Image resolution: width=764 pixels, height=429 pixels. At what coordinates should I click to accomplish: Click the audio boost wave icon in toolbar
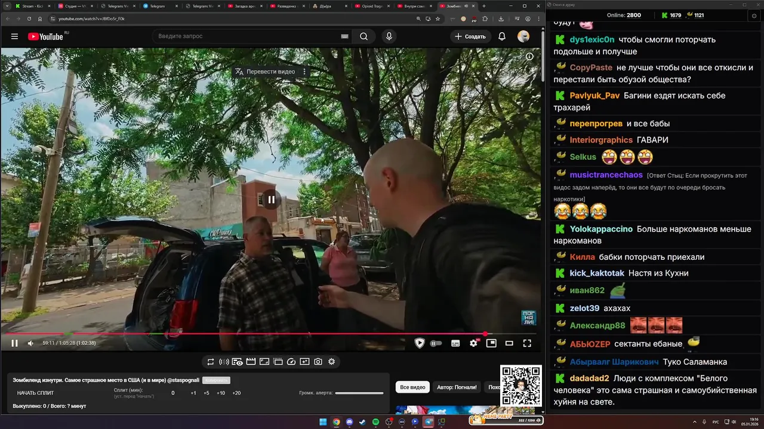click(224, 362)
